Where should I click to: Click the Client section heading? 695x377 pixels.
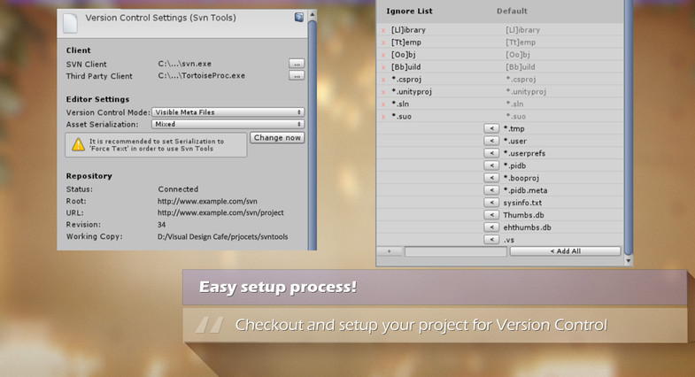[79, 50]
